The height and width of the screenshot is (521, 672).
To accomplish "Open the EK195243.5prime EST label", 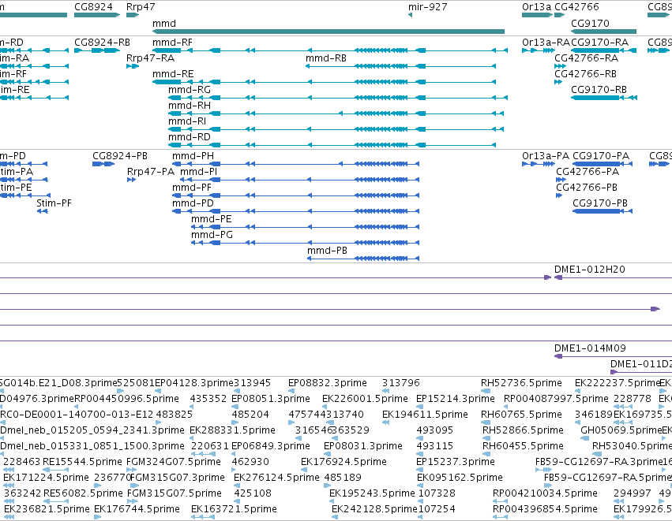I will [372, 493].
